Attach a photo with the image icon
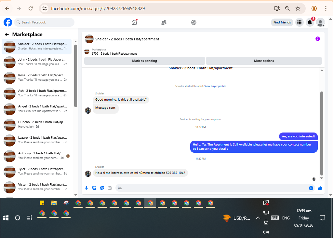 pyautogui.click(x=94, y=188)
